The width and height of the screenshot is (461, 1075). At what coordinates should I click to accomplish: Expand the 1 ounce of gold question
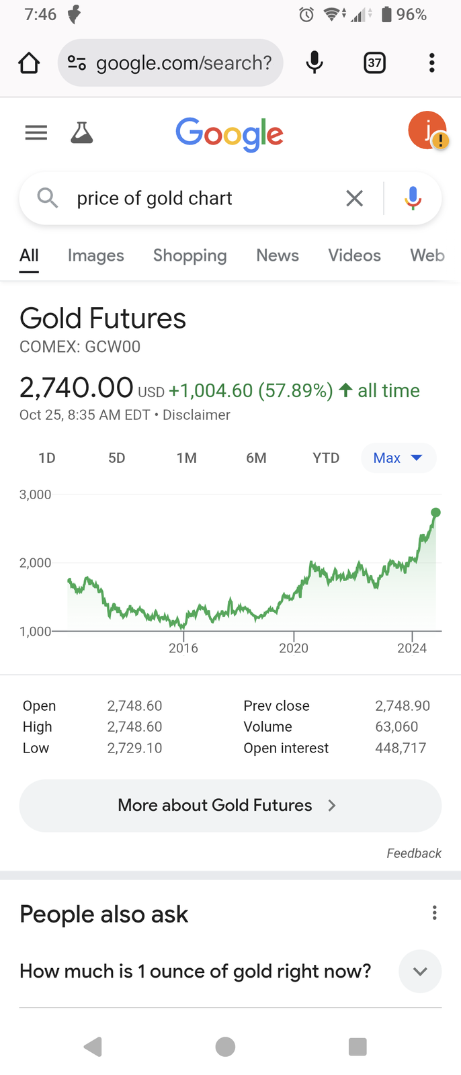pyautogui.click(x=230, y=972)
